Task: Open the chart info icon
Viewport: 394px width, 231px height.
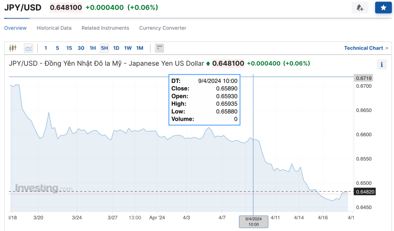Action: [x=381, y=65]
